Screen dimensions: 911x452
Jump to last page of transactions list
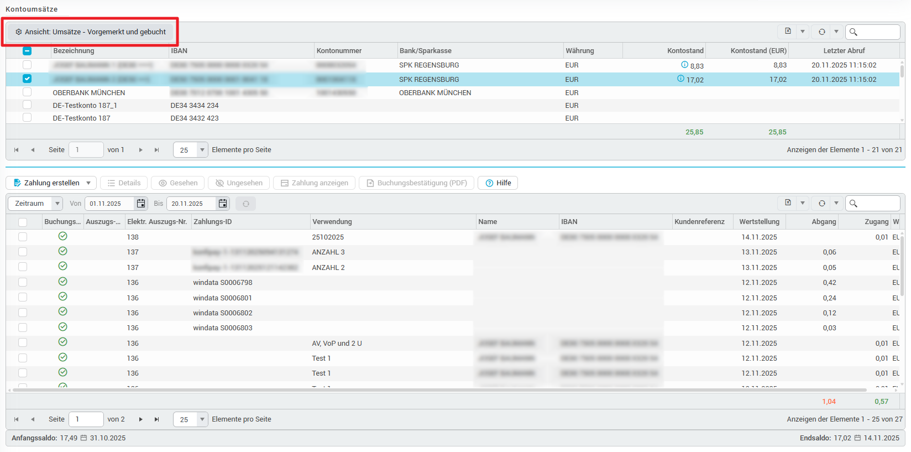tap(157, 419)
